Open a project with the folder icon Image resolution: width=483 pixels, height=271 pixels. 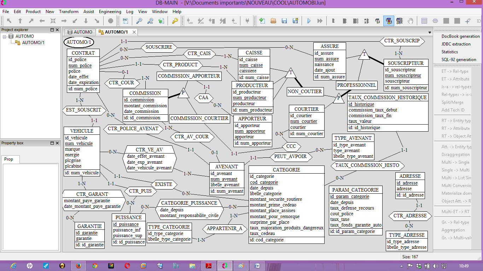pos(273,21)
